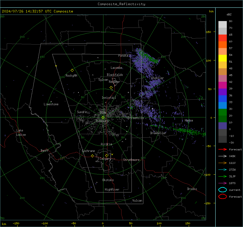Pick the red 65 dBZ color swatch
Image resolution: width=243 pixels, height=227 pixels.
pyautogui.click(x=222, y=38)
